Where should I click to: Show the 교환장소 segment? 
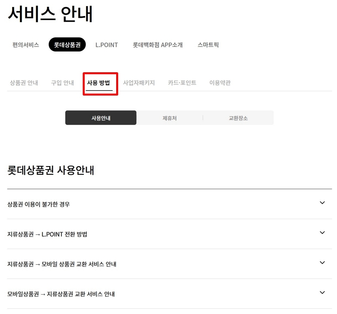[x=238, y=118]
